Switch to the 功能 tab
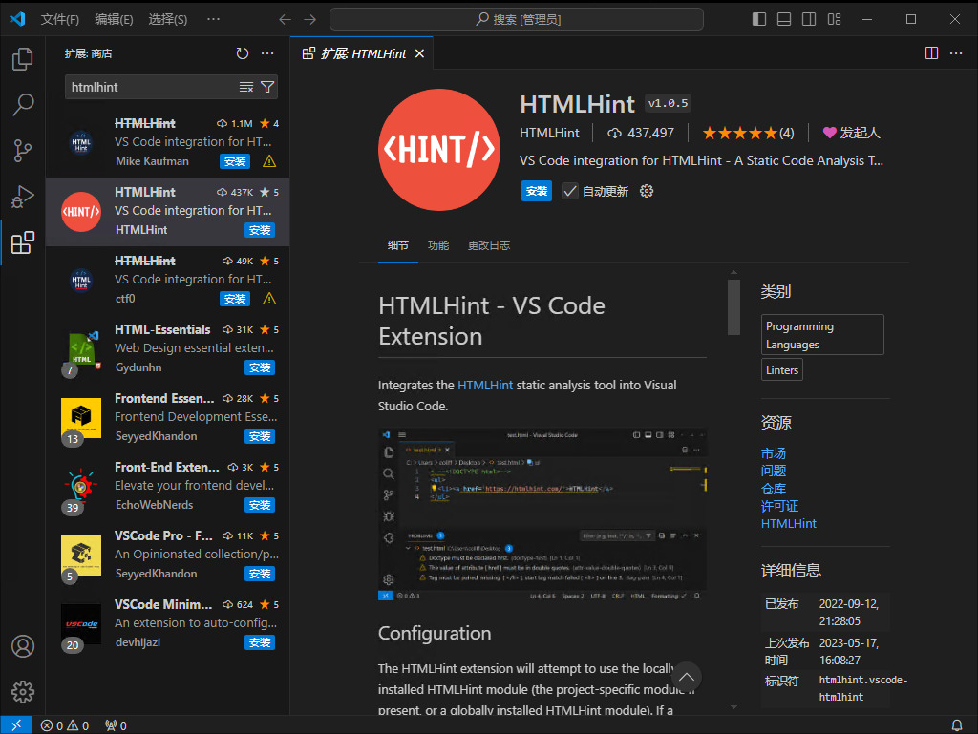Screen dimensions: 978x734 click(437, 244)
